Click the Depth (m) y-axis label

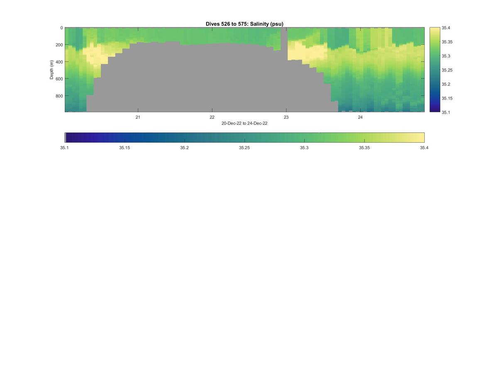click(52, 70)
